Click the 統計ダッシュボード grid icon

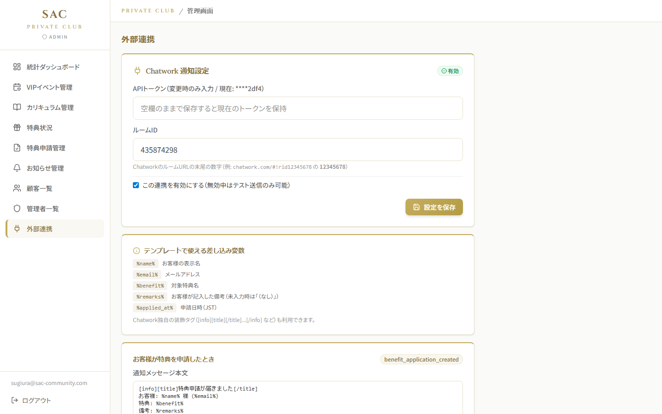[x=17, y=67]
